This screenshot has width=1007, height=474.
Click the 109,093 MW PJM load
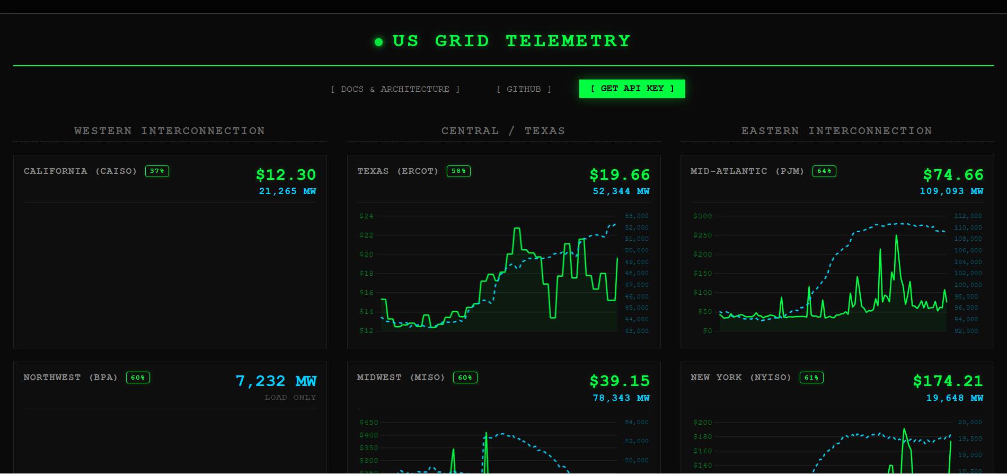click(x=952, y=191)
